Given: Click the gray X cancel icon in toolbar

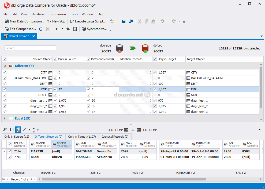Looking at the screenshot, I should [48, 29].
